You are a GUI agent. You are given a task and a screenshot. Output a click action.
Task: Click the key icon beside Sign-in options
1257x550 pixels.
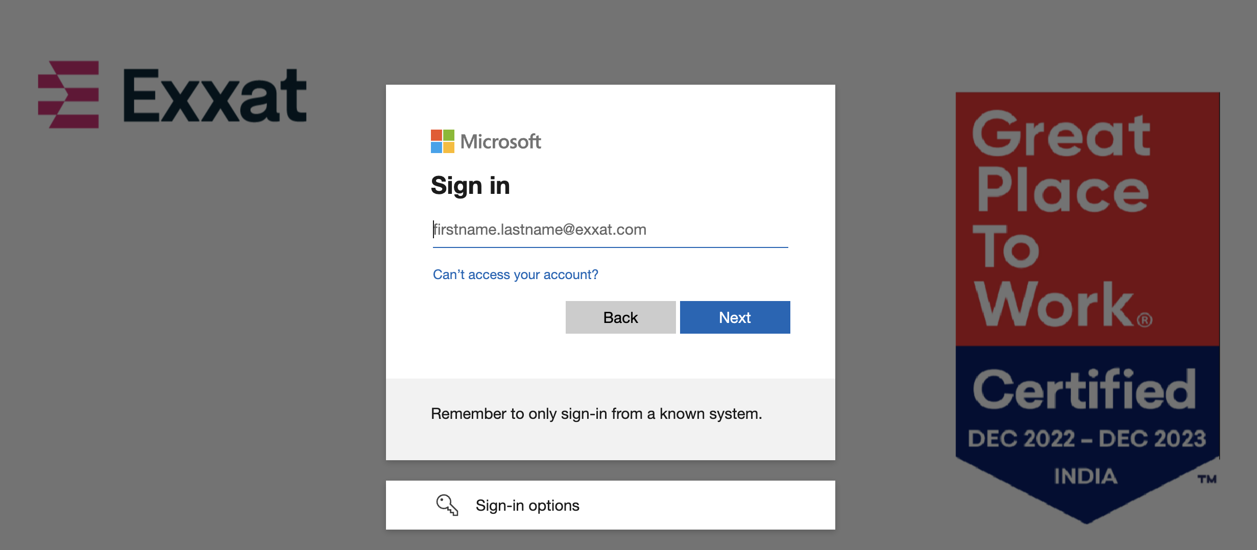[x=447, y=505]
